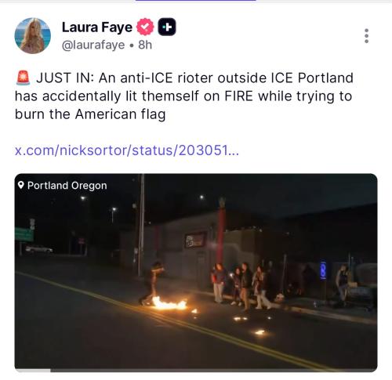Select the purple active tab indicator at top
Screen dimensions: 392x380
(195, 1)
